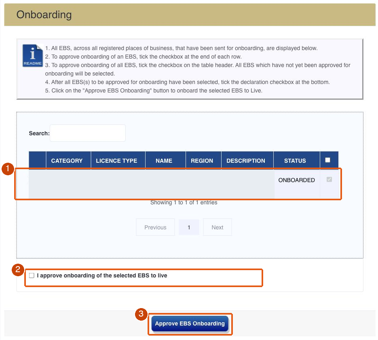Viewport: 378px width, 340px height.
Task: Click the Previous pagination button
Action: tap(155, 227)
